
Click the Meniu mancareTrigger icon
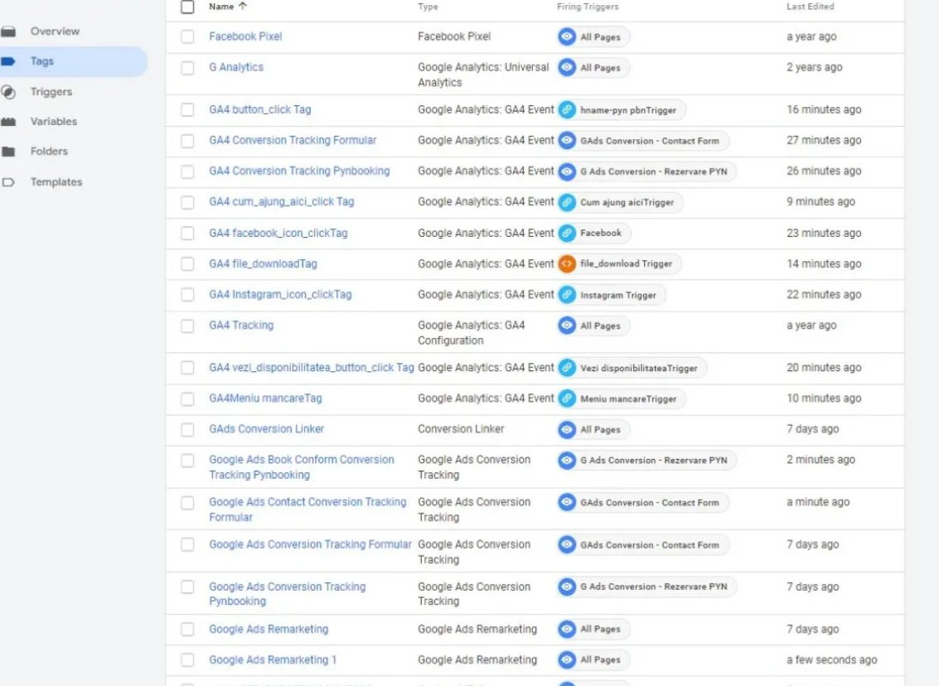[x=567, y=399]
